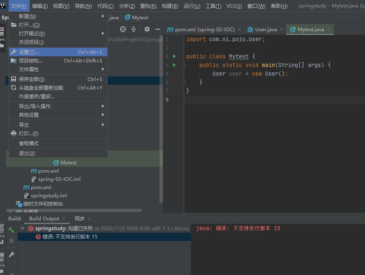Screen dimensions: 365x275
Task: Select 保存全部(S) menu entry
Action: 58,79
